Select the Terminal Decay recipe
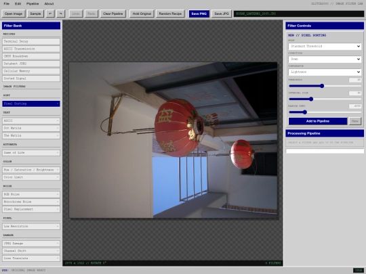Image resolution: width=366 pixels, height=274 pixels. 31,41
